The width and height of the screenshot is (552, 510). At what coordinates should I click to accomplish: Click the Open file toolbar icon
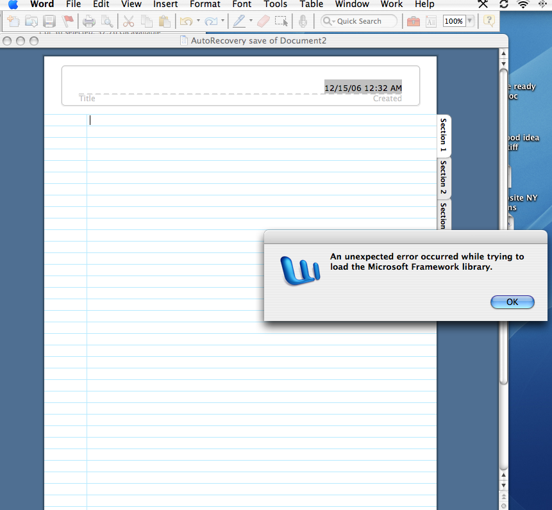31,21
